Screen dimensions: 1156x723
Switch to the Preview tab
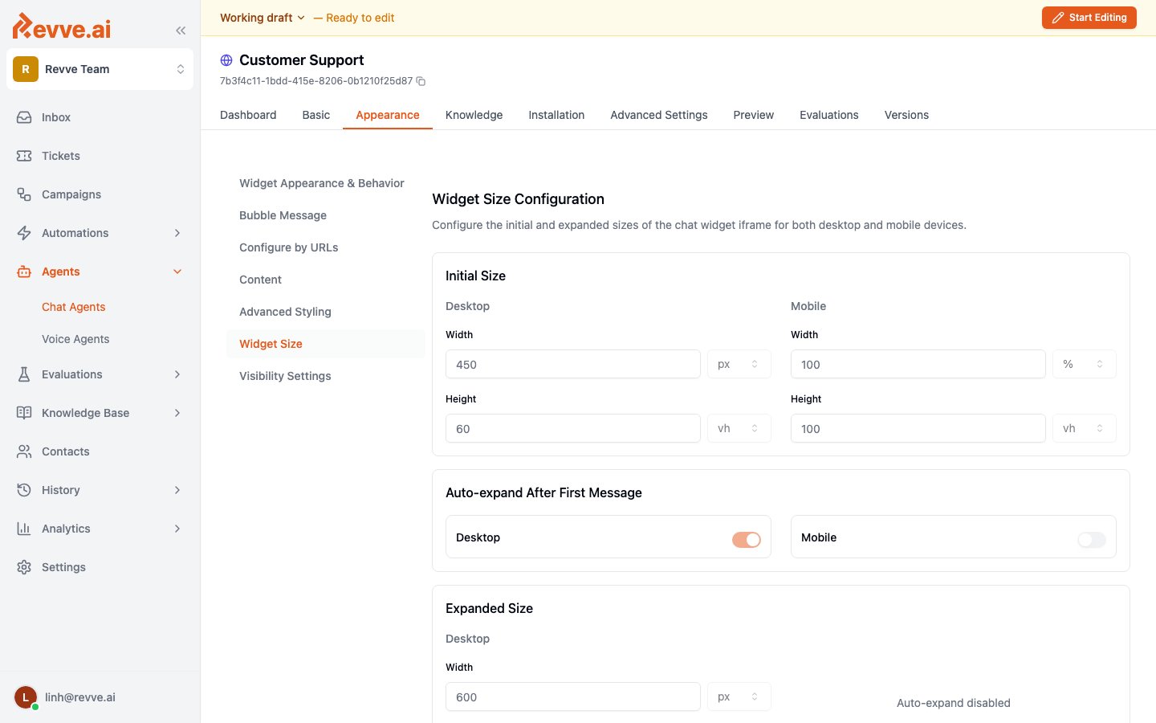click(x=754, y=115)
